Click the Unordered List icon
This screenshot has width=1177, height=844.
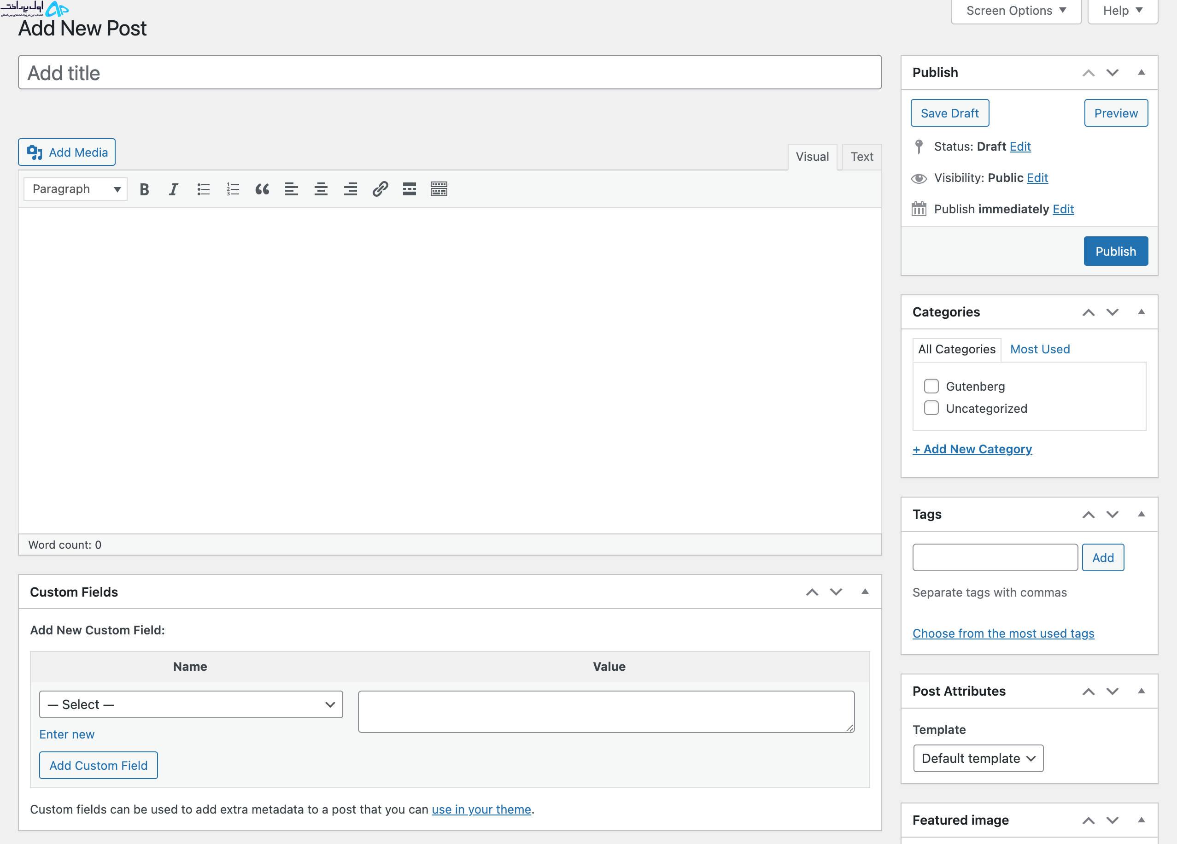203,189
